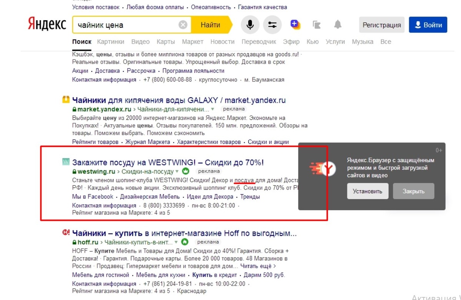
Task: Open the Эфир tab
Action: tap(291, 41)
